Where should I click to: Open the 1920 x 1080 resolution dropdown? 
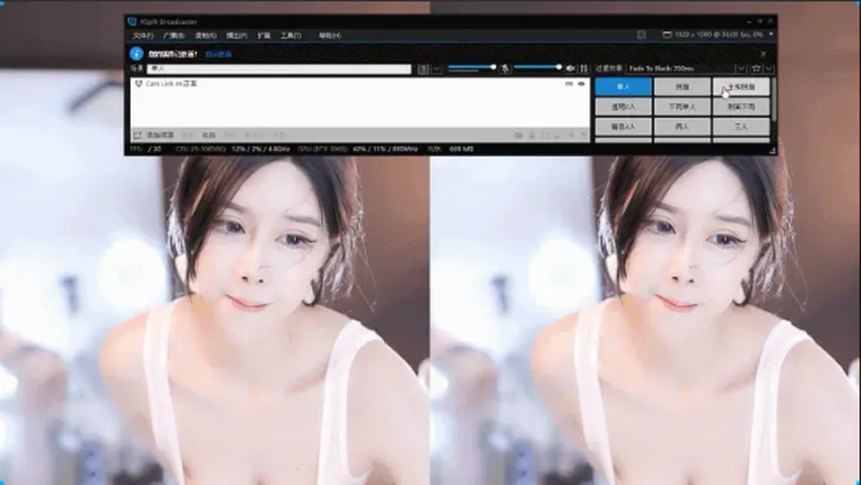click(771, 34)
